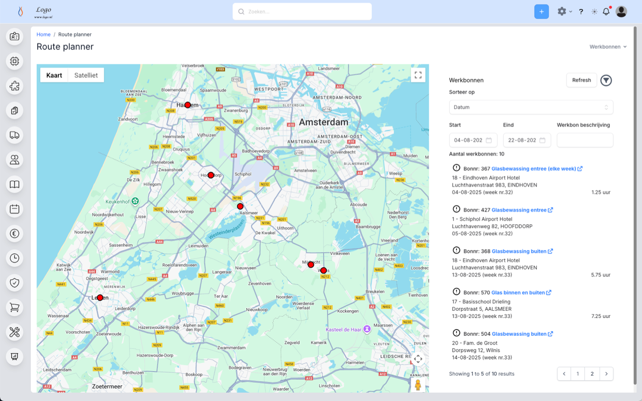Click the Refresh button in the Werkbonnen panel
The image size is (642, 401).
click(x=581, y=80)
